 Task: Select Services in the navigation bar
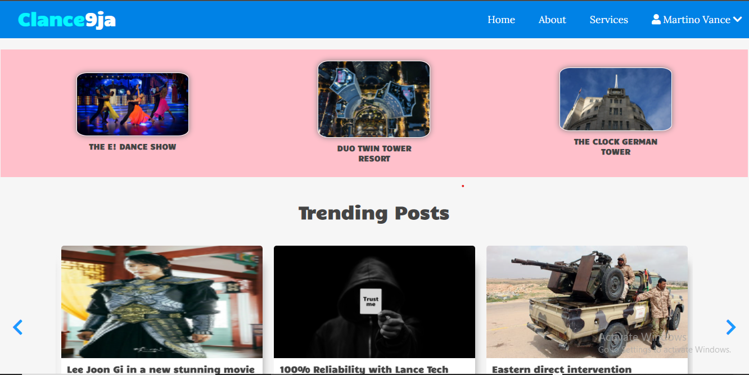(608, 20)
